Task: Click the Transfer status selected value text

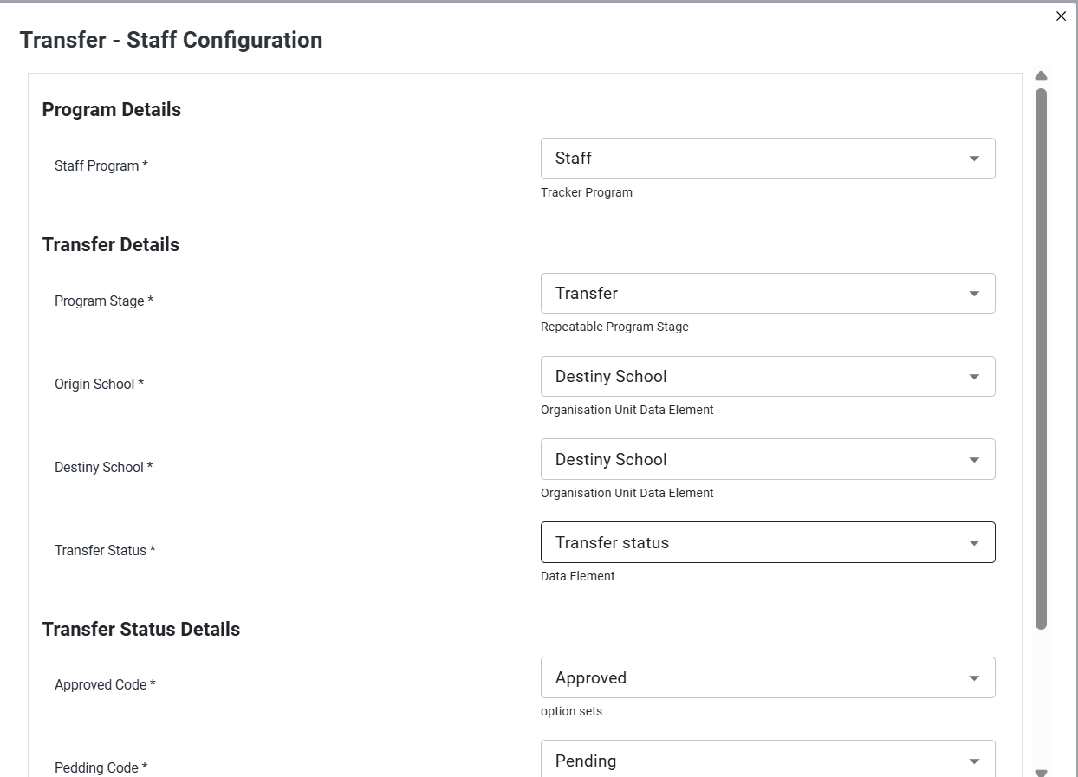Action: click(612, 543)
